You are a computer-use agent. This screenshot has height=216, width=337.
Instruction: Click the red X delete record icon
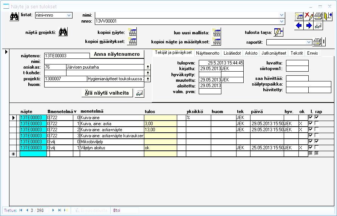pos(309,16)
